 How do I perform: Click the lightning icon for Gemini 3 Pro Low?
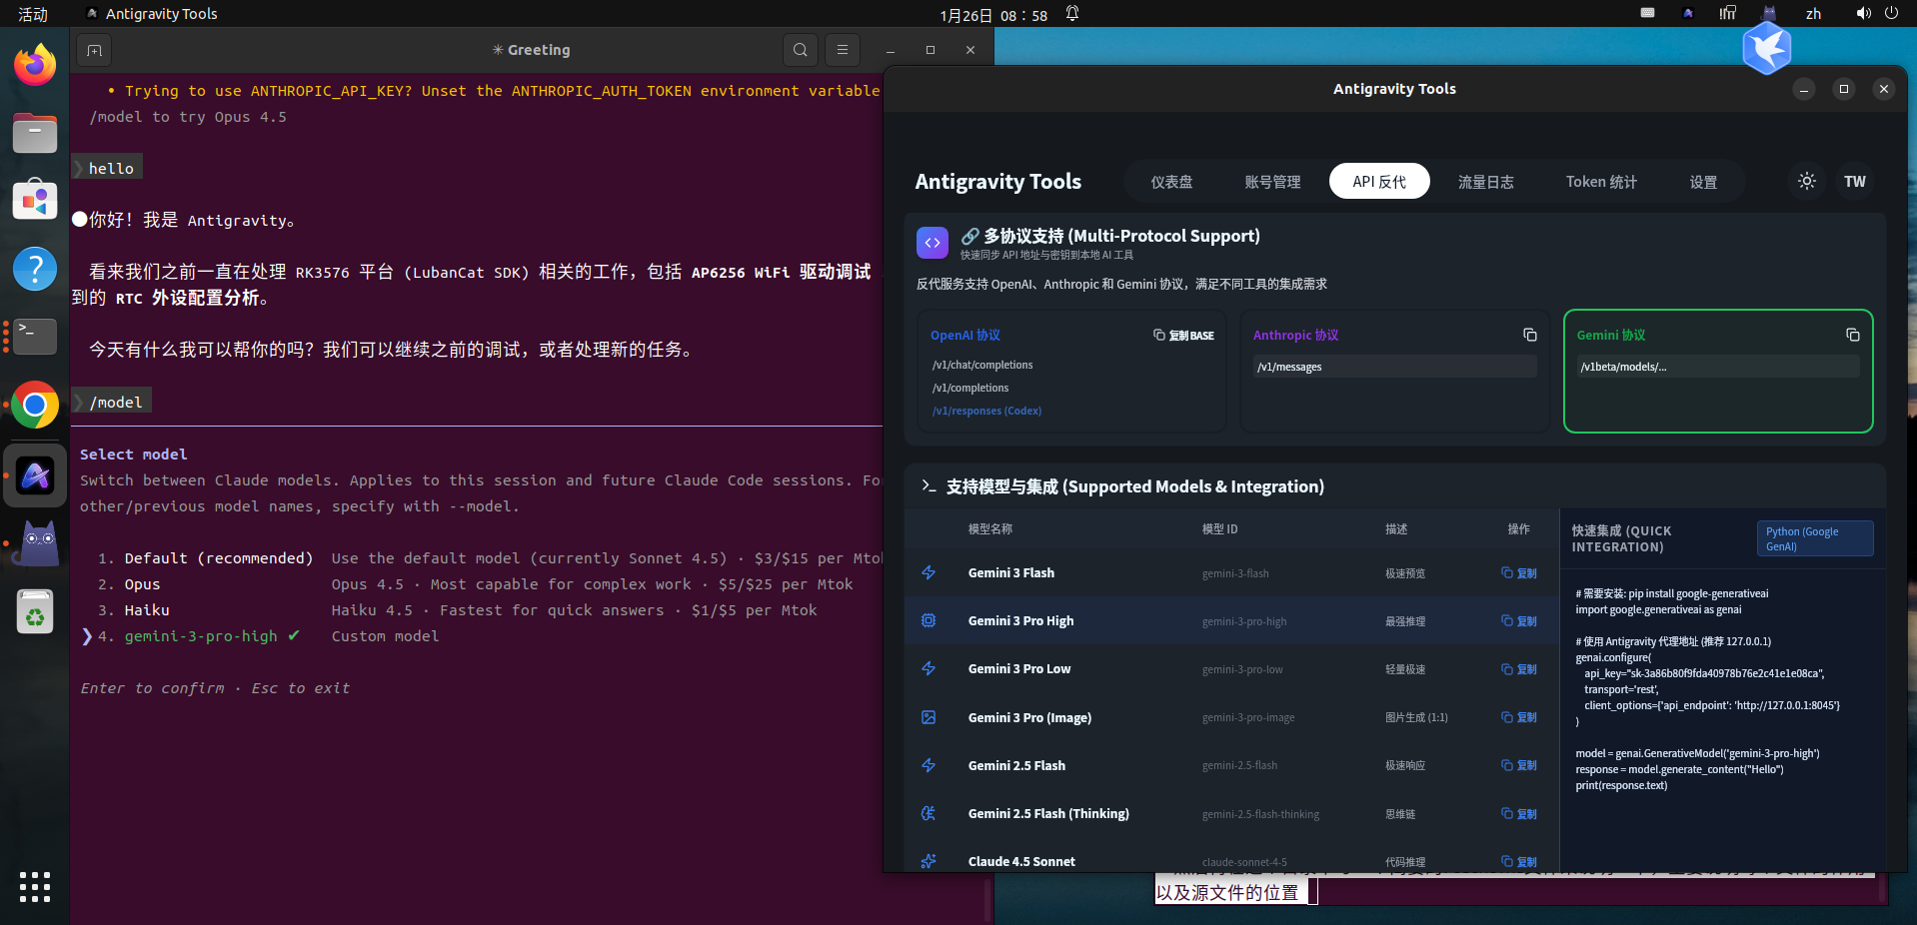tap(929, 668)
